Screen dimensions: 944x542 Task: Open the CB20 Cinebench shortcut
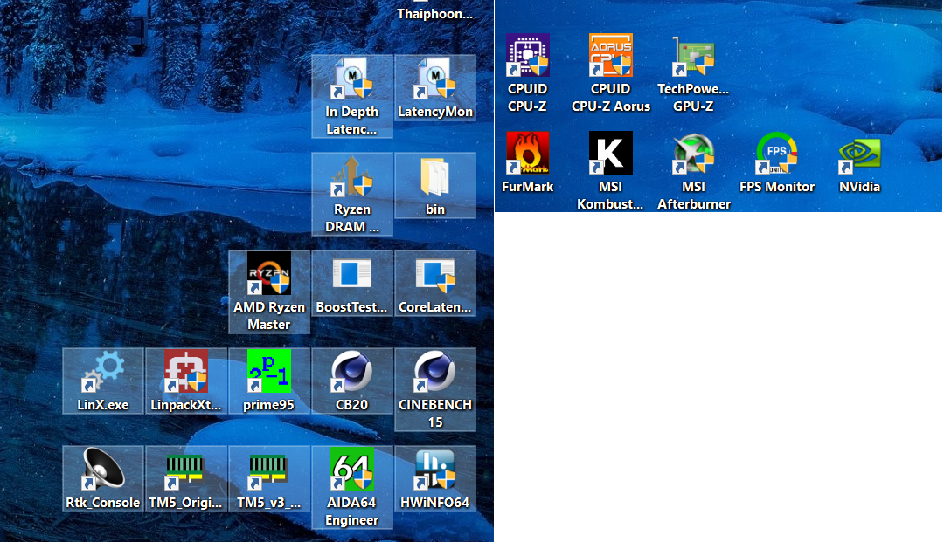[x=352, y=381]
